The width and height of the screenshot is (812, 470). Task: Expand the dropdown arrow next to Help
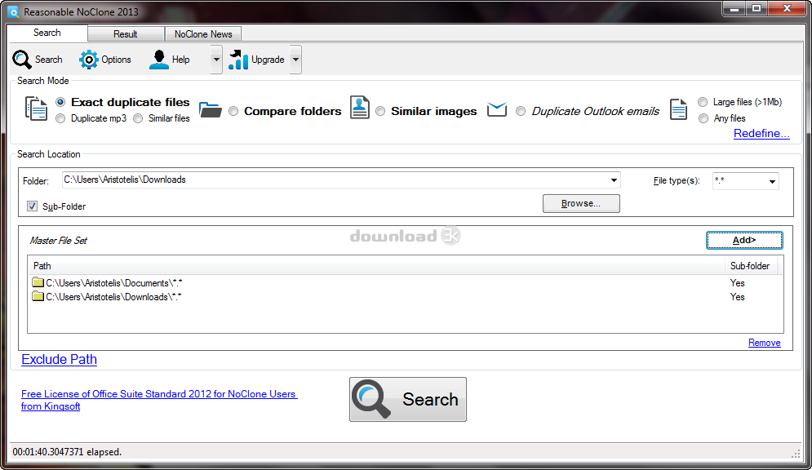[x=216, y=60]
